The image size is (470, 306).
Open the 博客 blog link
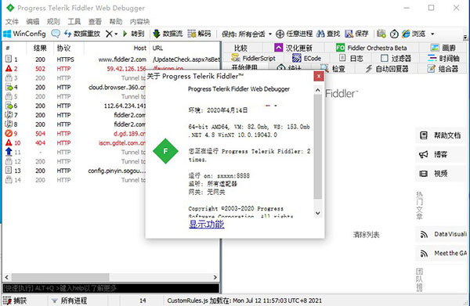(x=441, y=154)
